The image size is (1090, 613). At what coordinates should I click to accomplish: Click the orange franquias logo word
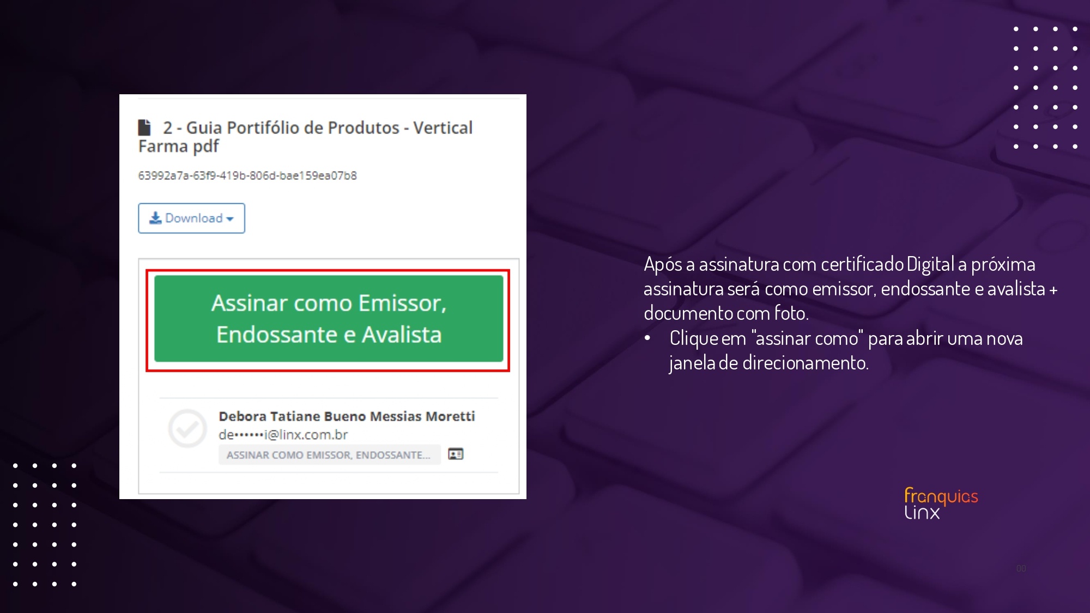[x=941, y=496]
